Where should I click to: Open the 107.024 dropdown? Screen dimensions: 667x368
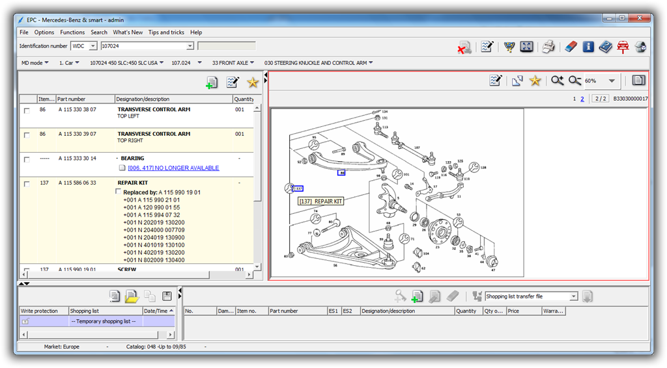pos(186,63)
